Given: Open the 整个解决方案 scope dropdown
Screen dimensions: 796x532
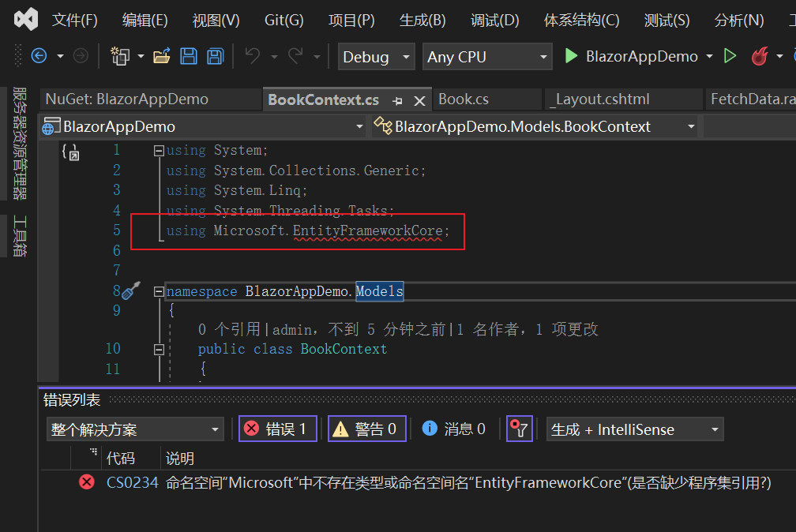Looking at the screenshot, I should [135, 429].
